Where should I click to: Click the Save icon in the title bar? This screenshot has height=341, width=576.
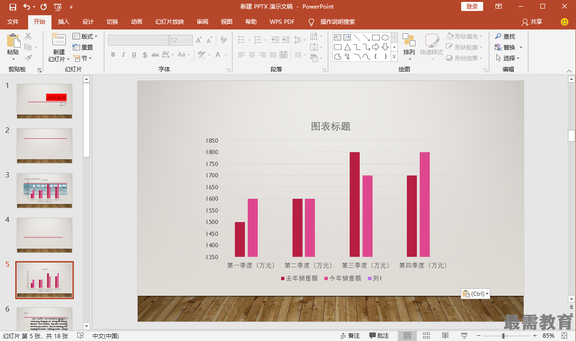[x=12, y=7]
